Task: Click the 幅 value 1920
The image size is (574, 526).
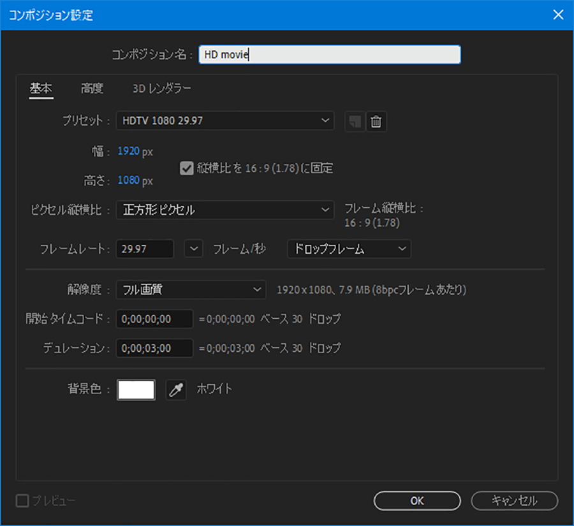Action: pos(128,151)
